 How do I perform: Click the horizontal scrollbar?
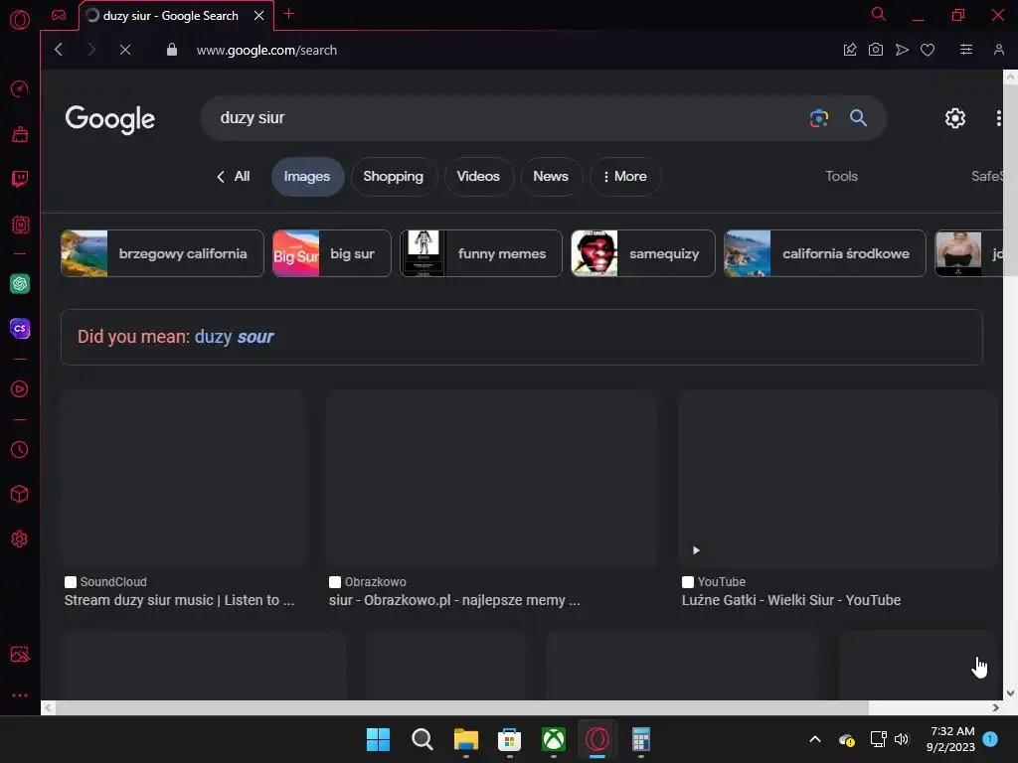coord(462,707)
